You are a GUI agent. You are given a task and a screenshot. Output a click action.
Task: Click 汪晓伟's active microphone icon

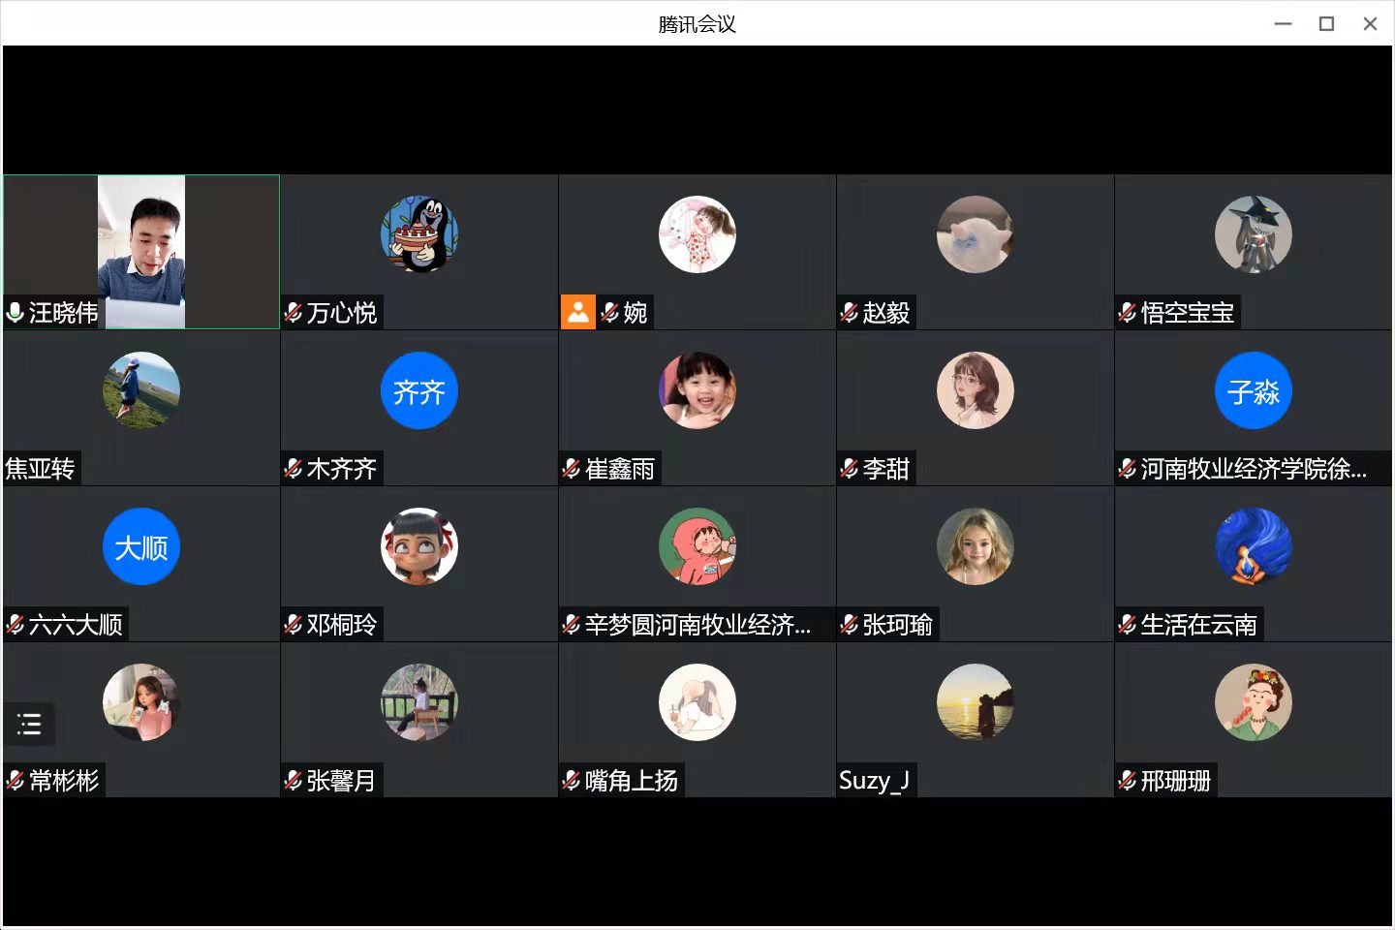pyautogui.click(x=15, y=312)
